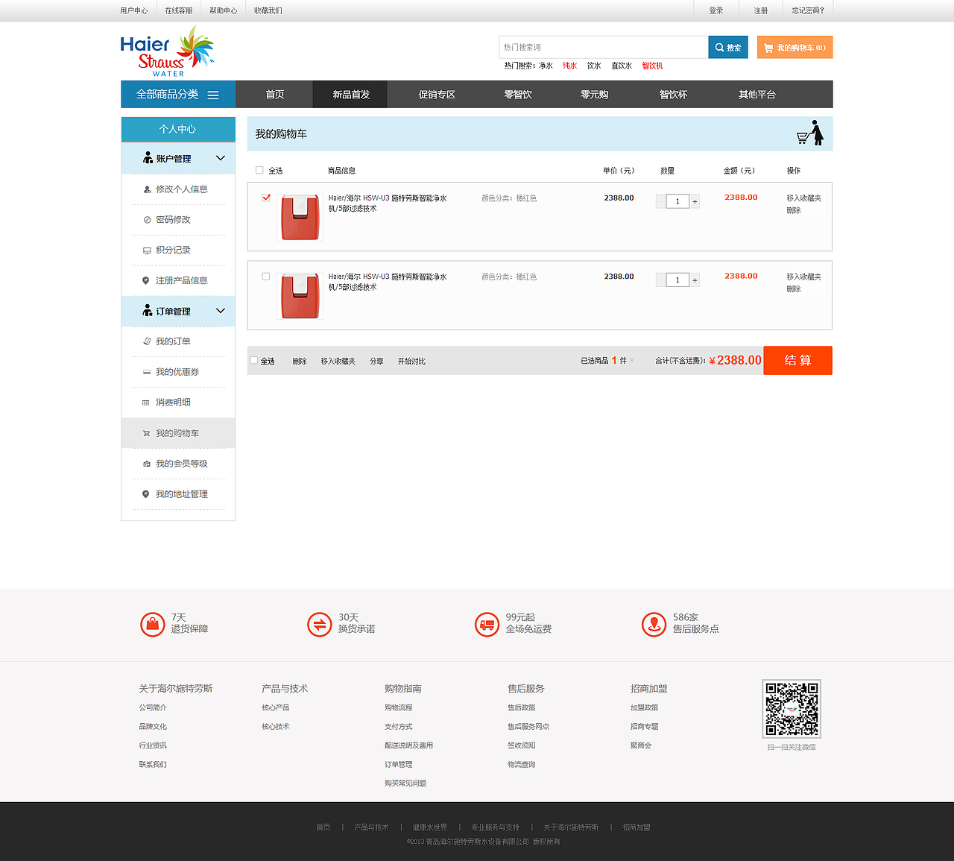The width and height of the screenshot is (954, 861).
Task: Collapse the 订单管理 section chevron
Action: 221,311
